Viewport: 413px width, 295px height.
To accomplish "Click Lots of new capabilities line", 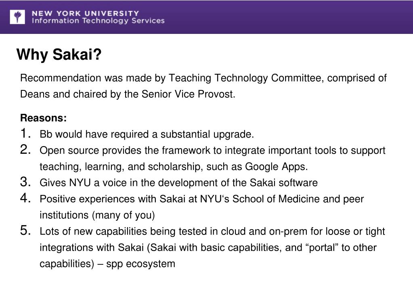I will point(212,248).
